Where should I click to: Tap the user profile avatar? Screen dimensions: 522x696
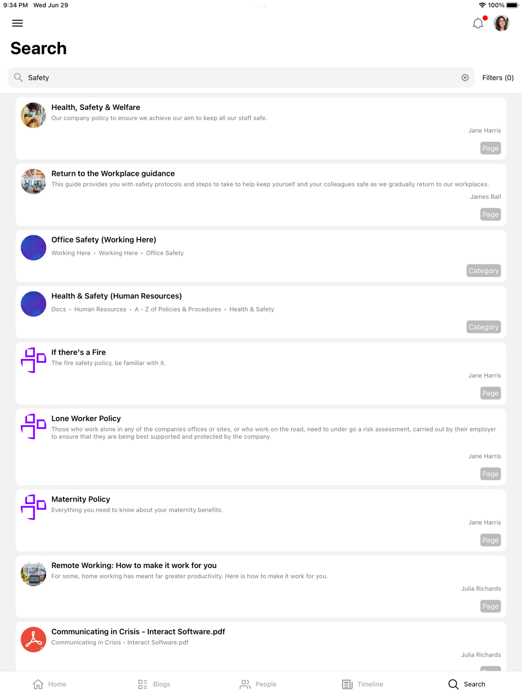pyautogui.click(x=502, y=23)
